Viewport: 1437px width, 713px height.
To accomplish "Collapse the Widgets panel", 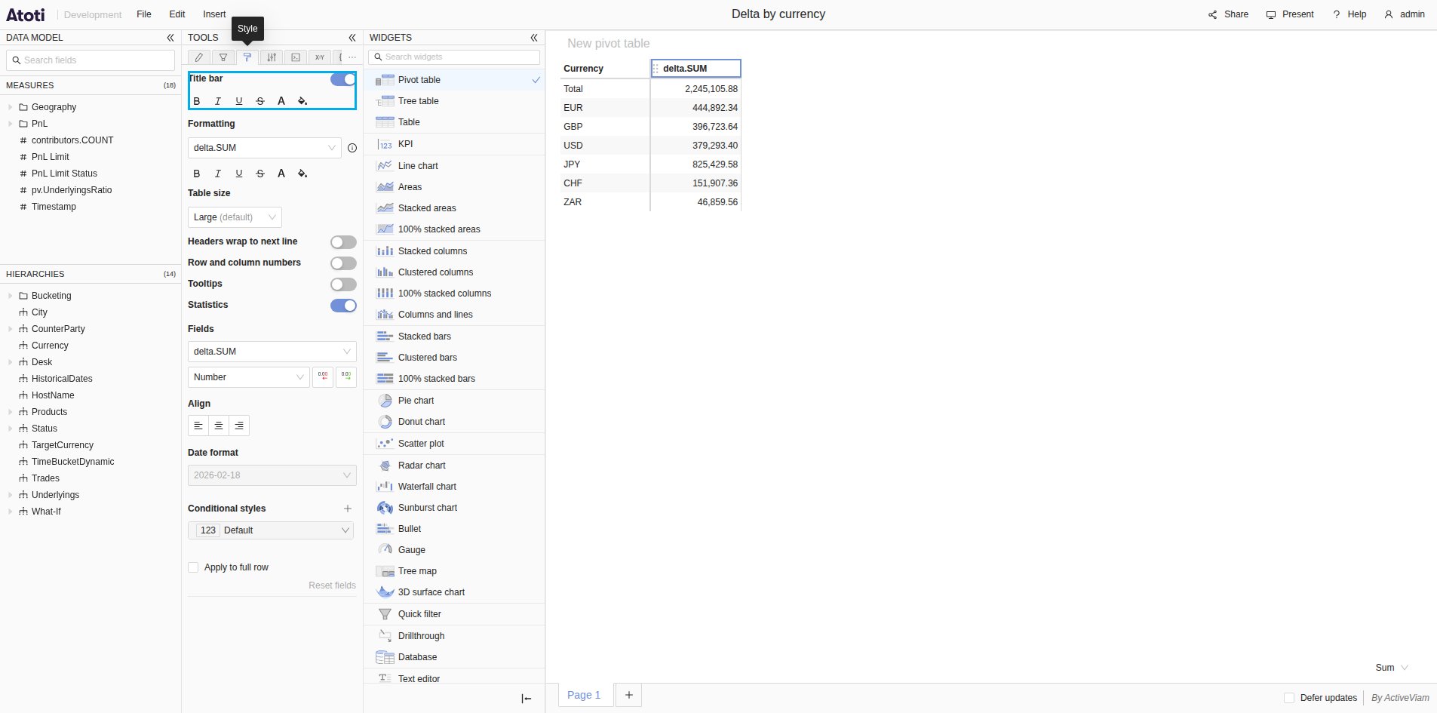I will tap(534, 37).
